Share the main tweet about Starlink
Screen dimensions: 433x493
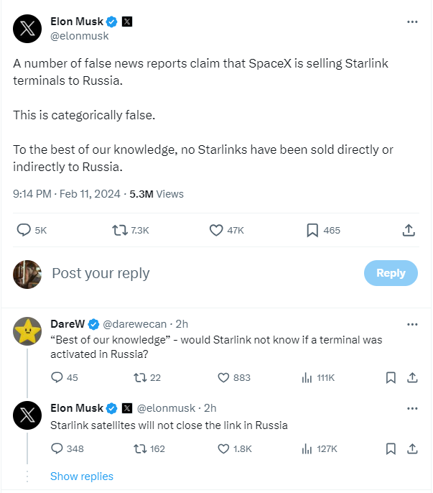pos(408,230)
